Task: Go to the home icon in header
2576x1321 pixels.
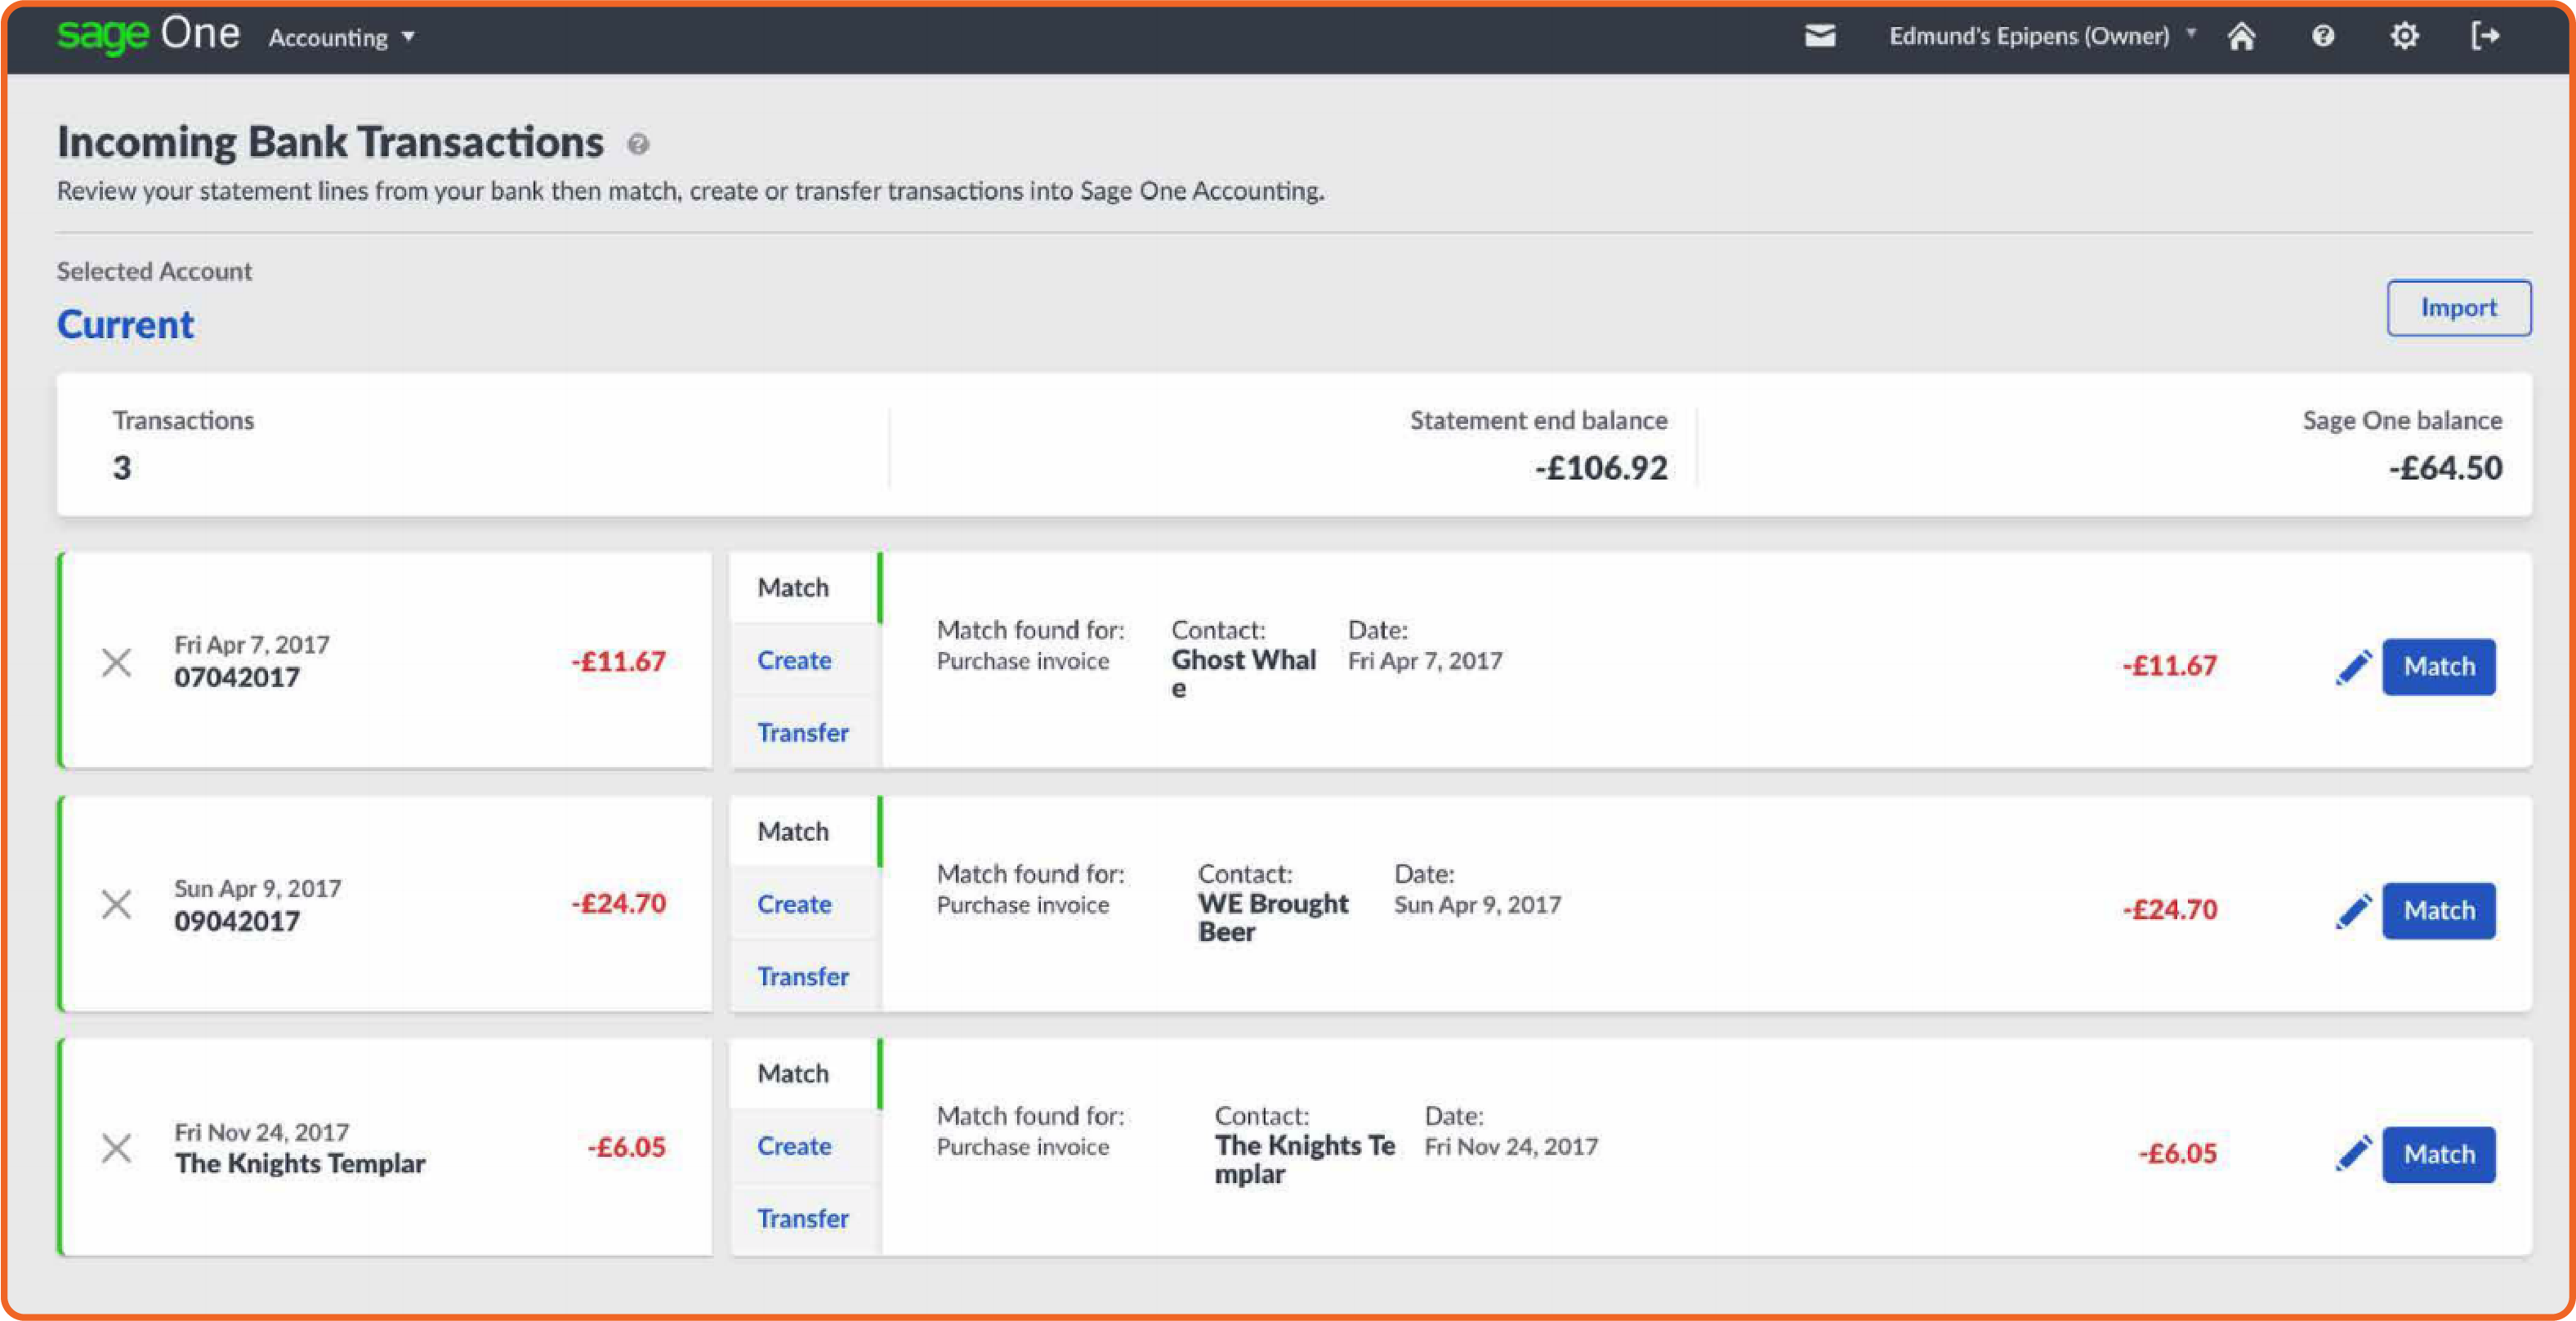Action: 2241,36
